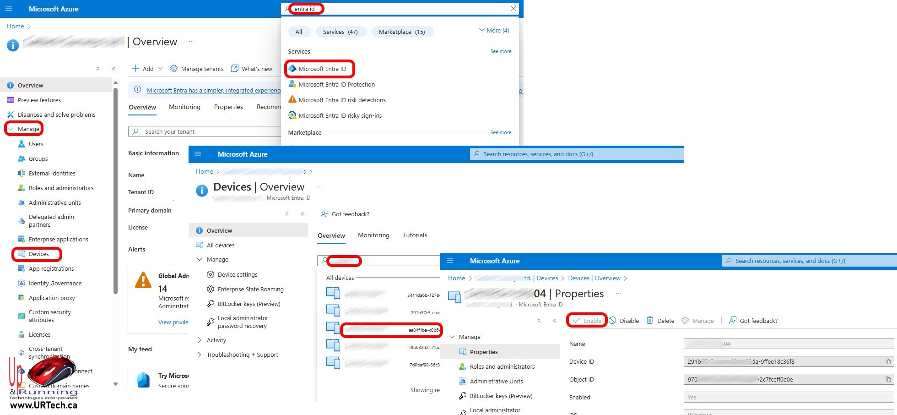Switch to the Properties tab of tenant
897x415 pixels.
coord(228,107)
